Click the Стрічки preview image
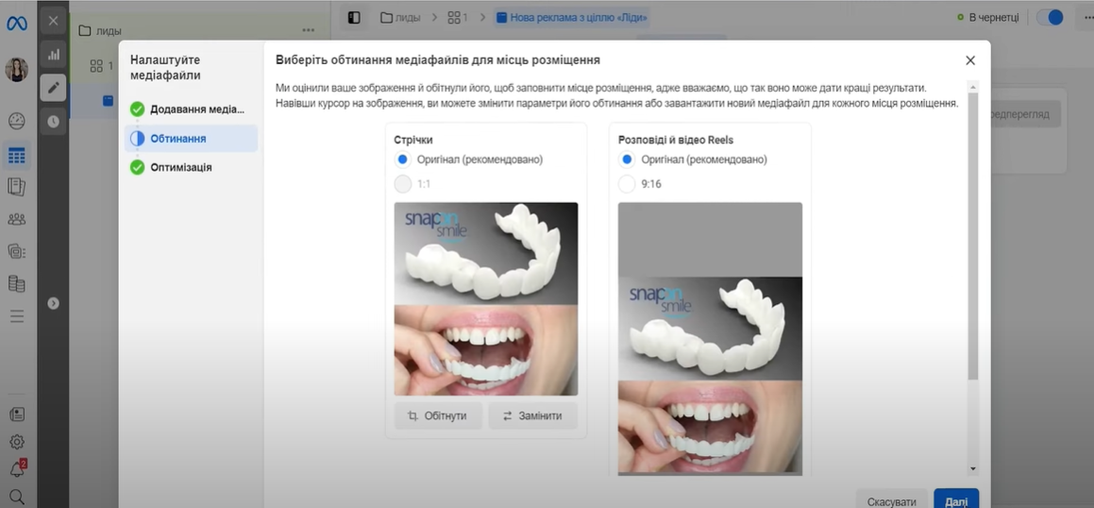Screen dimensions: 1094x508 click(x=485, y=298)
